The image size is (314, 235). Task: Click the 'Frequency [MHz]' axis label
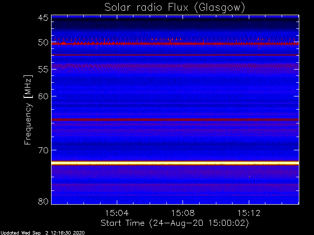[28, 110]
